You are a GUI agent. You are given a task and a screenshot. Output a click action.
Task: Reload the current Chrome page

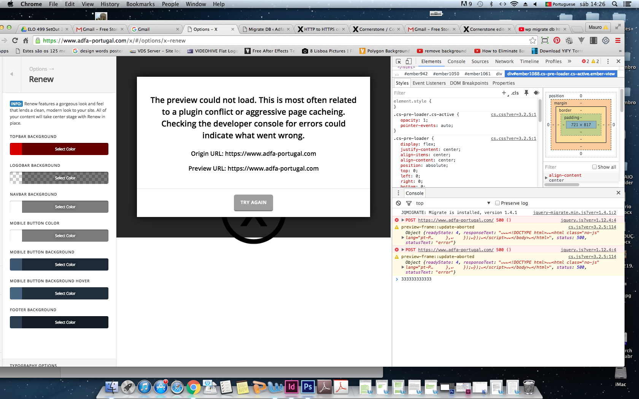click(x=15, y=41)
